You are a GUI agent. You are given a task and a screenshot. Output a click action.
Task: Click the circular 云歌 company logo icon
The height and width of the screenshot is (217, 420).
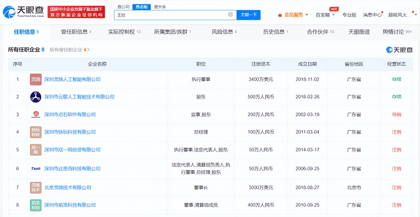35,97
